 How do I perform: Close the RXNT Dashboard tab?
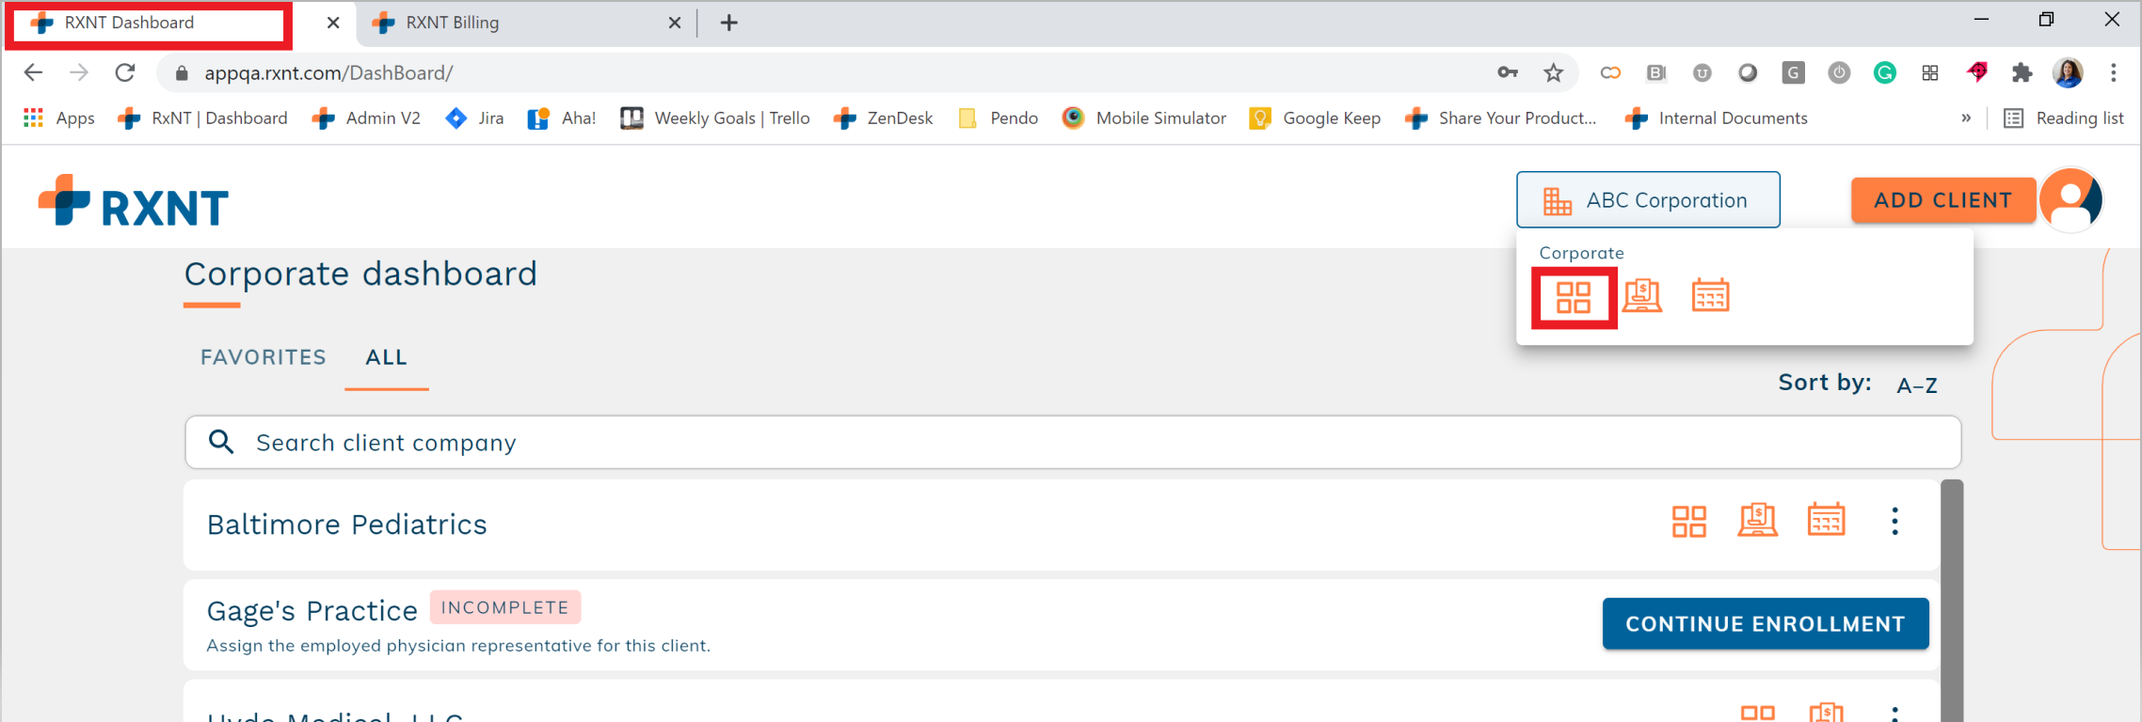tap(333, 23)
